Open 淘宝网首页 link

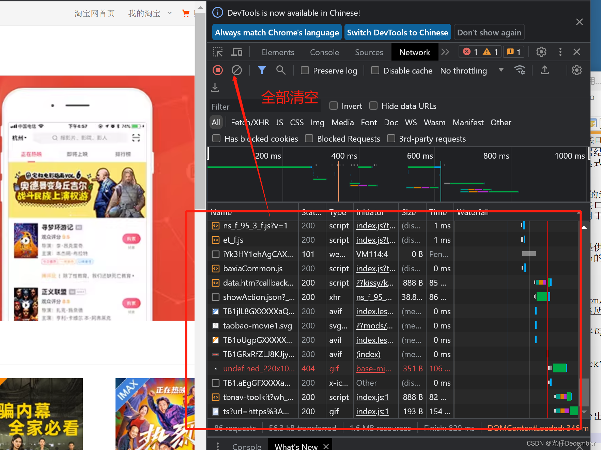coord(95,14)
